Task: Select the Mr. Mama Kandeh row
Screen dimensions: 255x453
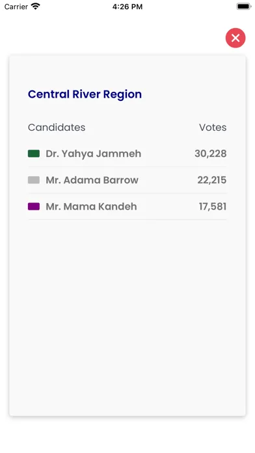Action: 127,206
